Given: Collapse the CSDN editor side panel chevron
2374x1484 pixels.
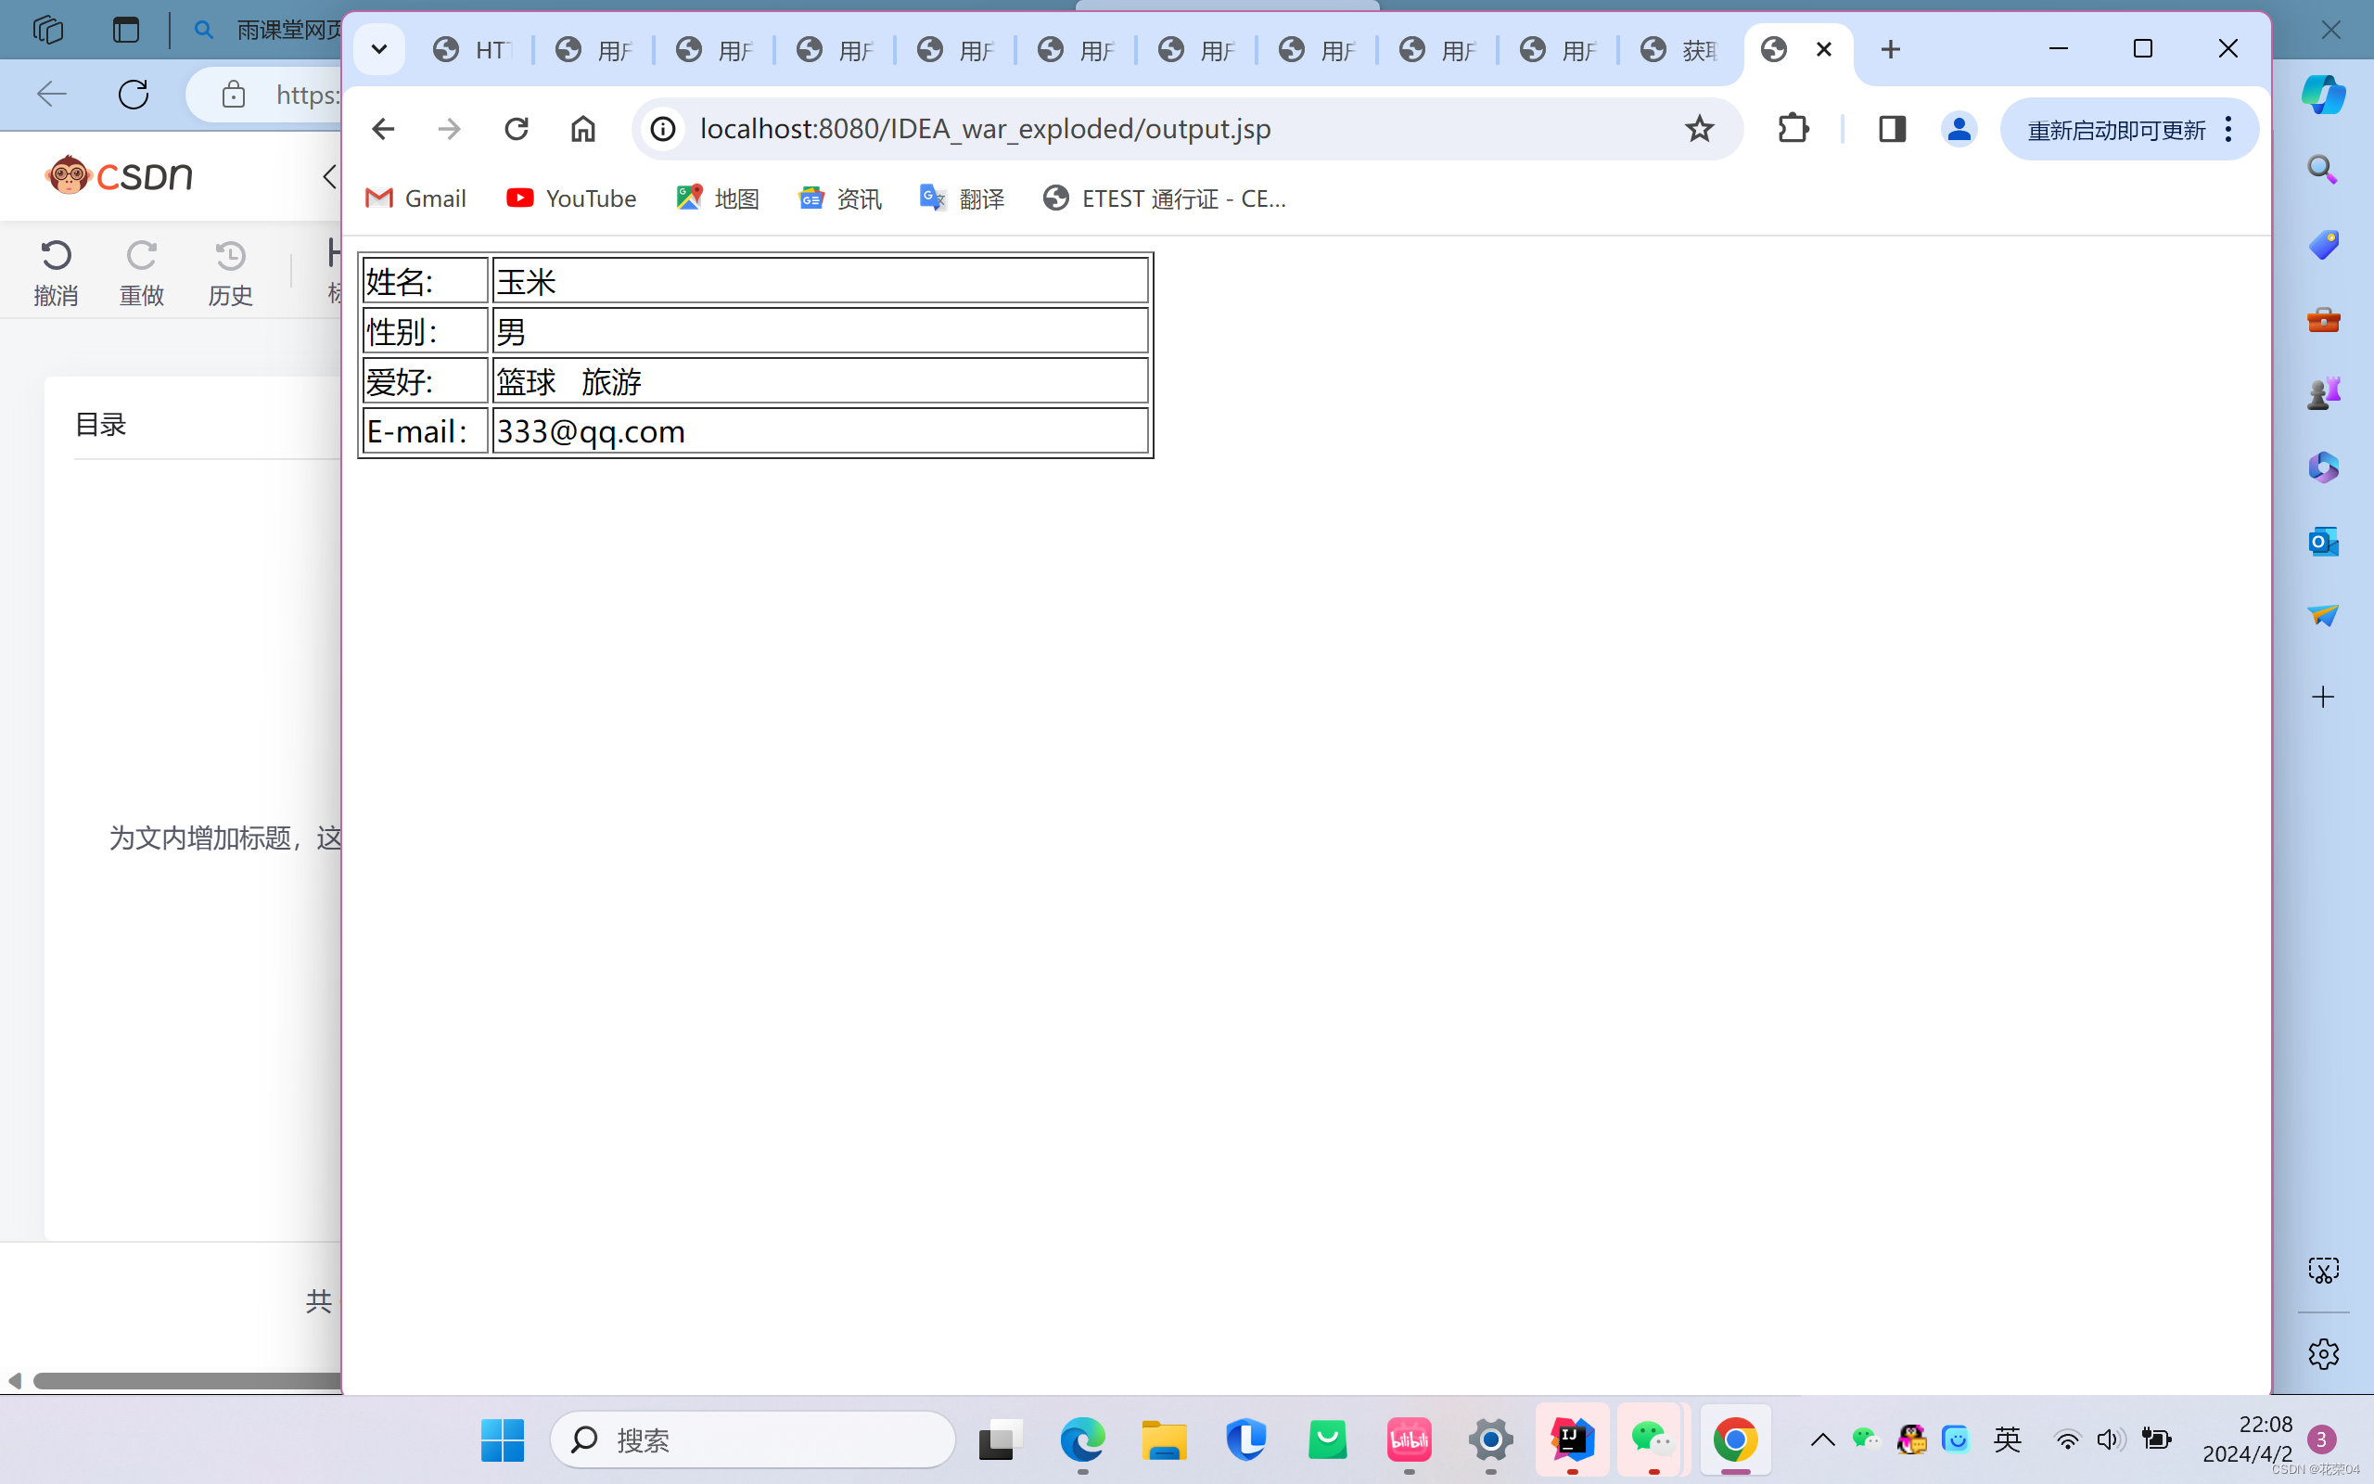Looking at the screenshot, I should coord(329,176).
